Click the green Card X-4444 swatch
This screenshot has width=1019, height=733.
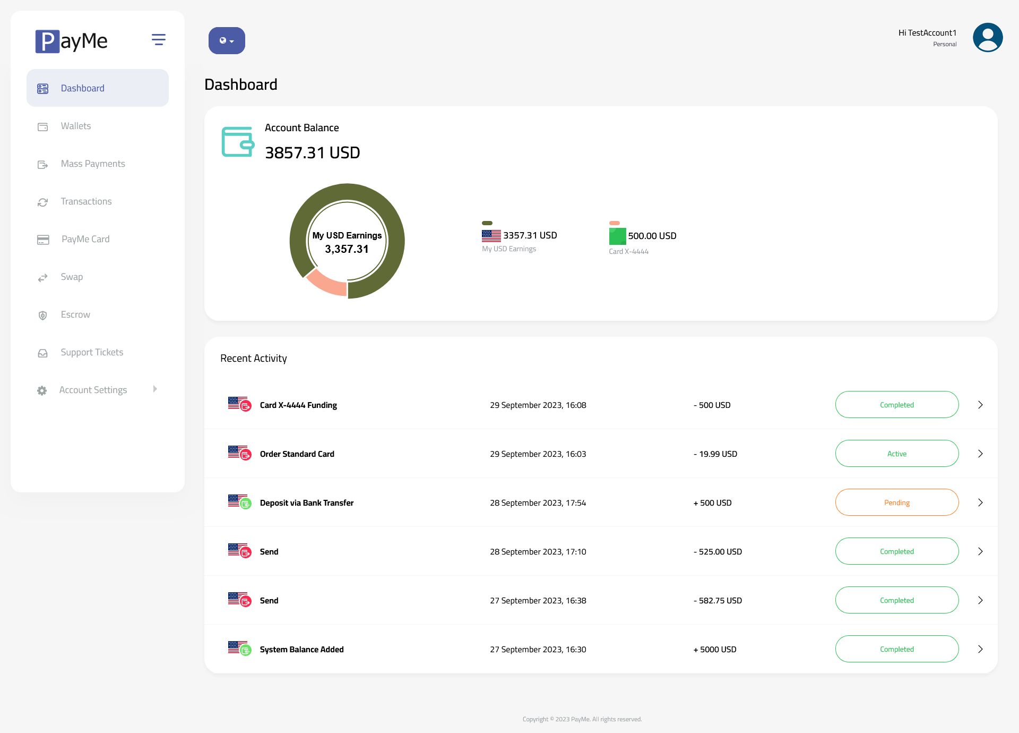(x=617, y=236)
